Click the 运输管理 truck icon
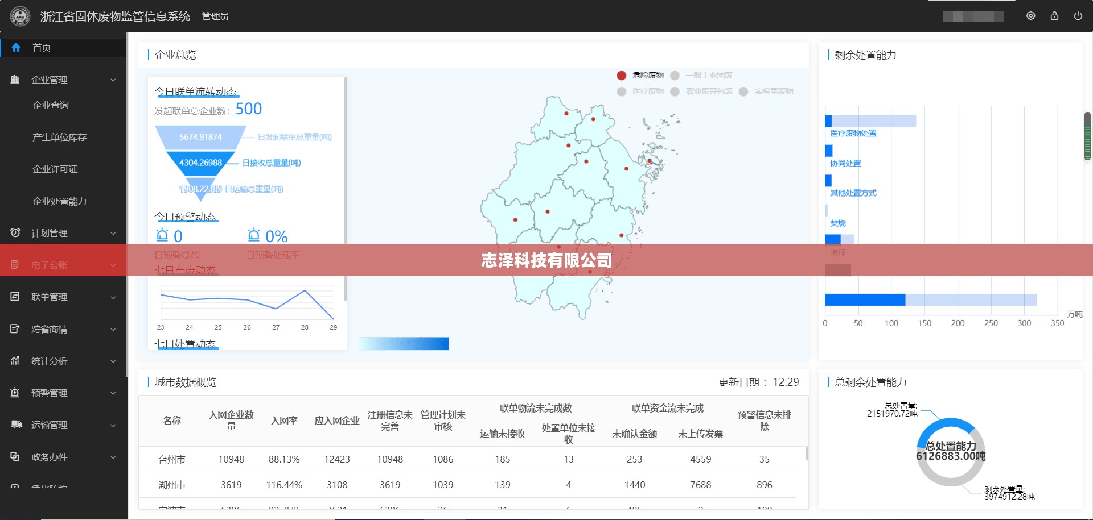1093x520 pixels. click(16, 425)
